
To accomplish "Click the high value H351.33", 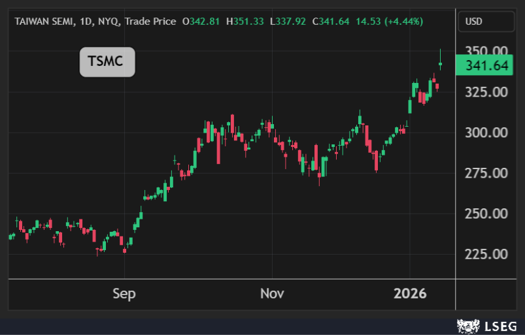I will (245, 22).
